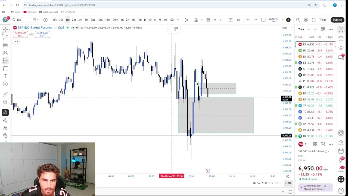
Task: Add a symbol to the watchlist
Action: pyautogui.click(x=315, y=29)
